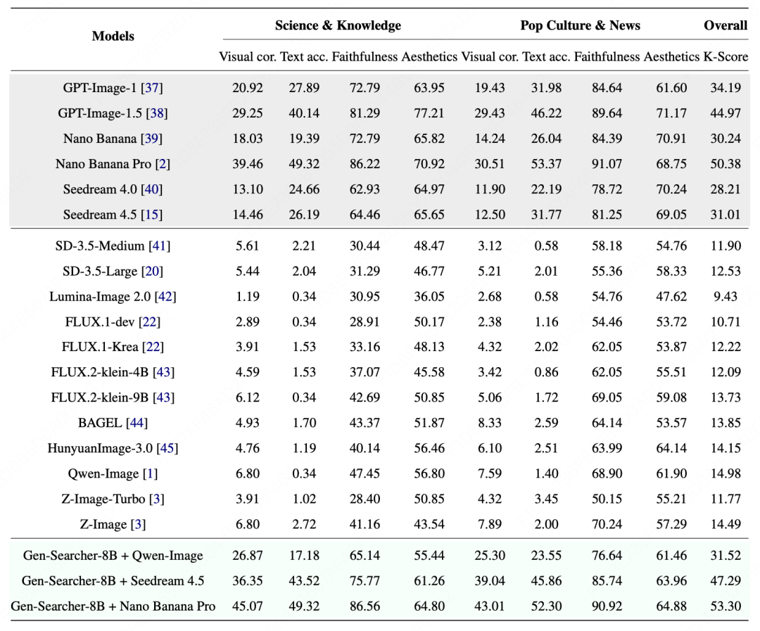Screen dimensions: 760x631
Task: Follow the FLUX.2-klein-4B reference link
Action: (163, 372)
